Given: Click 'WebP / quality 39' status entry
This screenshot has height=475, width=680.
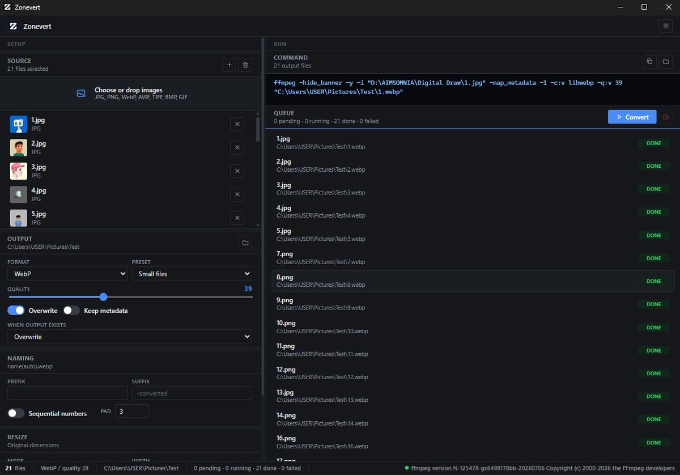Looking at the screenshot, I should point(65,468).
